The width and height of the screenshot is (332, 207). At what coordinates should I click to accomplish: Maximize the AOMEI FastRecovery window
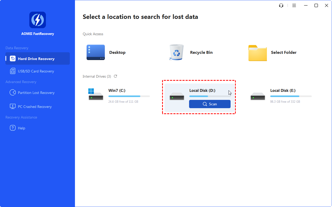(316, 5)
